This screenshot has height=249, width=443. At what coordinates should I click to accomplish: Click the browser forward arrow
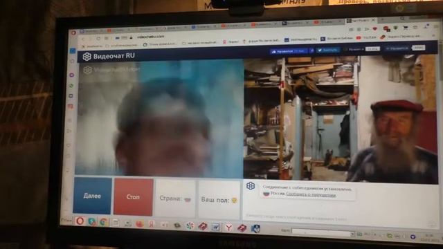[91, 39]
